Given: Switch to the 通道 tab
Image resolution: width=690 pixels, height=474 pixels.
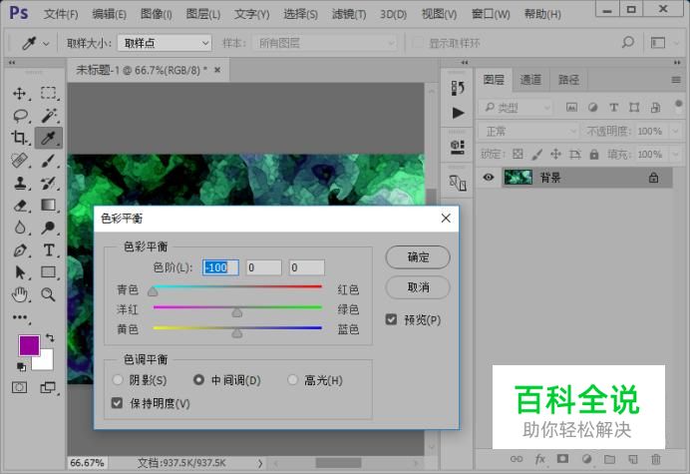Looking at the screenshot, I should 530,80.
